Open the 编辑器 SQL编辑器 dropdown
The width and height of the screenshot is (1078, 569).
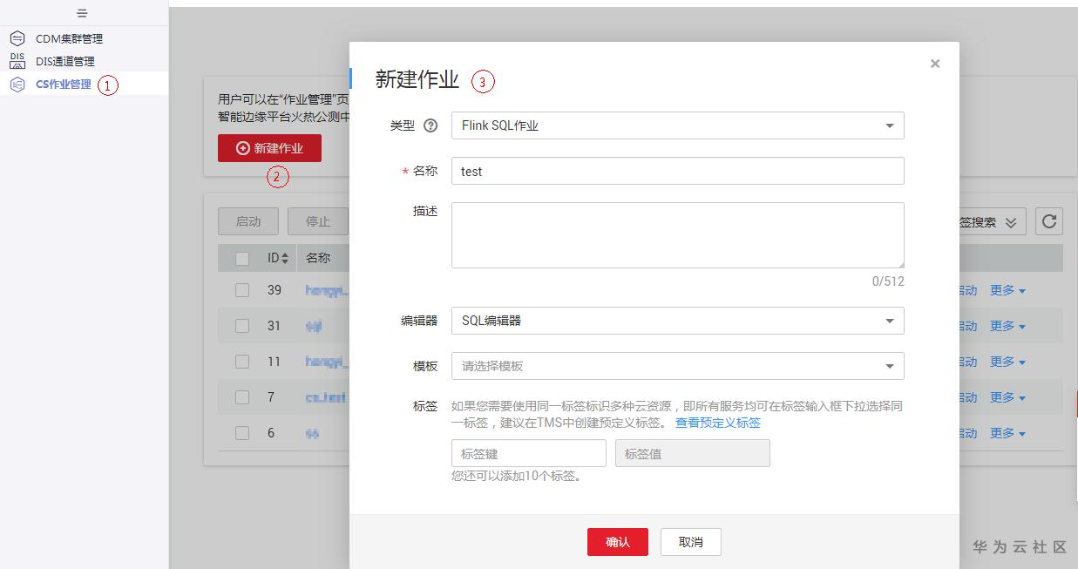677,321
